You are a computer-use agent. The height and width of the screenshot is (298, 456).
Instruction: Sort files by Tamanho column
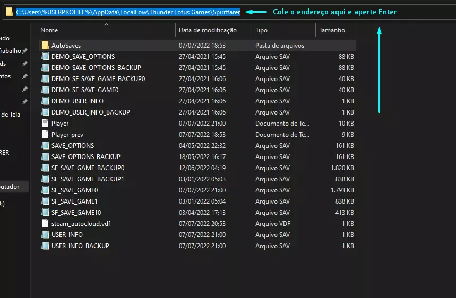click(x=332, y=30)
